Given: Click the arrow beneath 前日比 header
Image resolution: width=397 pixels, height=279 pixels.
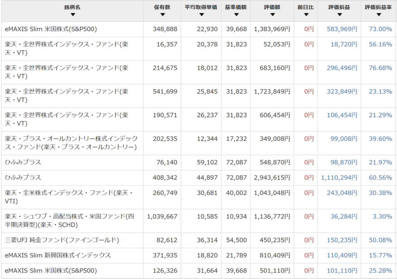Looking at the screenshot, I should 306,15.
